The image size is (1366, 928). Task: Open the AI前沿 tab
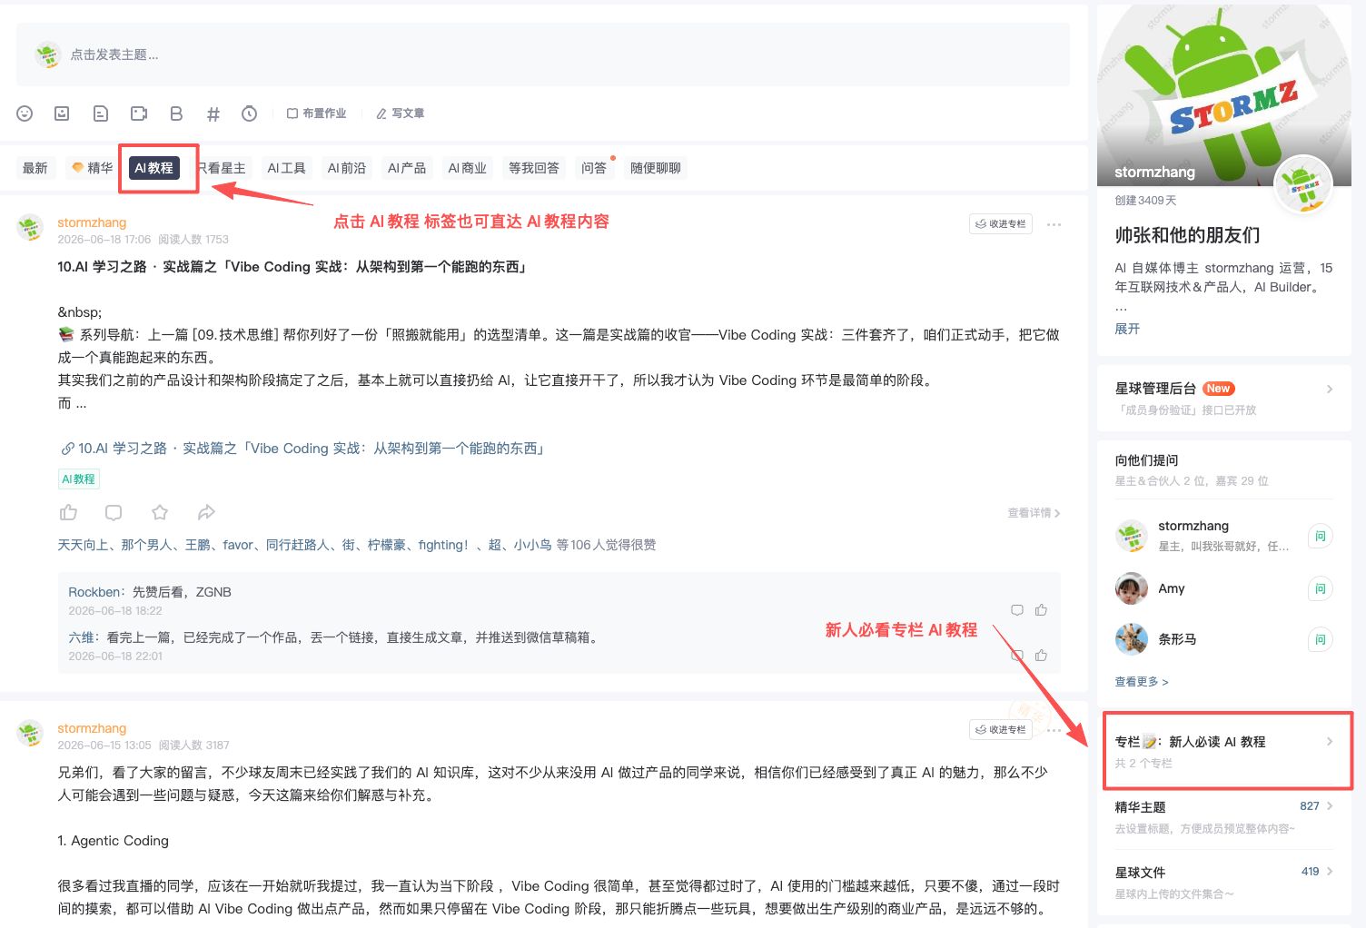(347, 168)
